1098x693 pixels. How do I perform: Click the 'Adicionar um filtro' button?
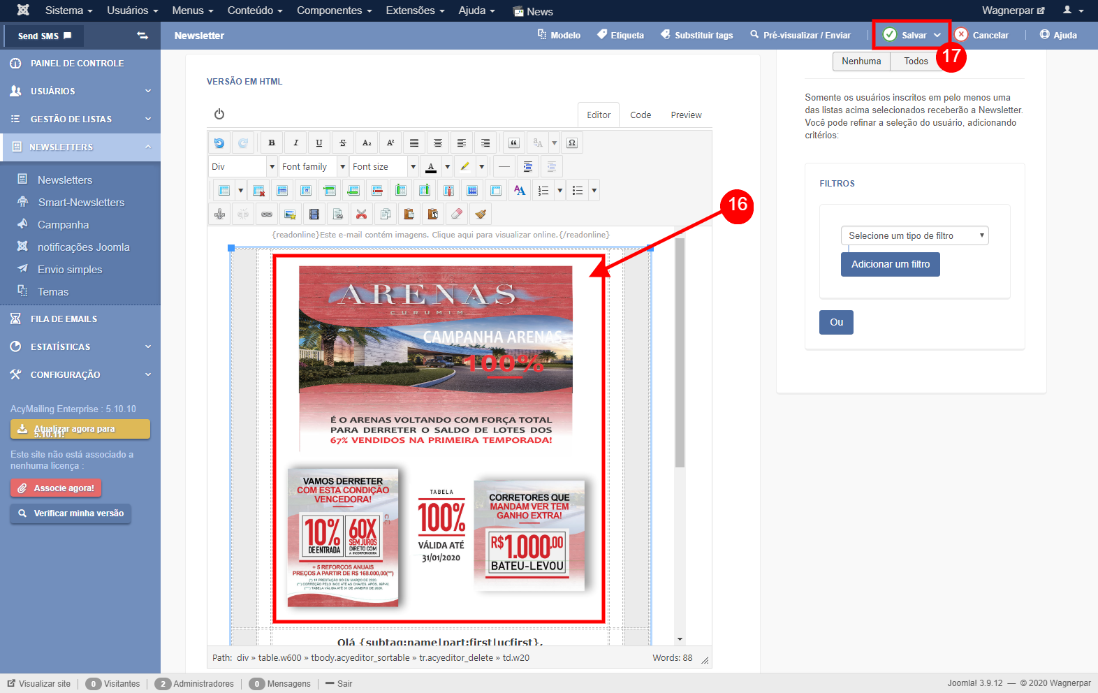point(890,265)
